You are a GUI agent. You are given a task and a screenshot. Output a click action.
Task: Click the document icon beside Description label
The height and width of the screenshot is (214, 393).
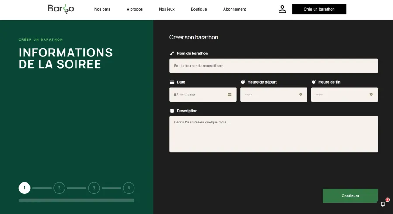pyautogui.click(x=172, y=111)
